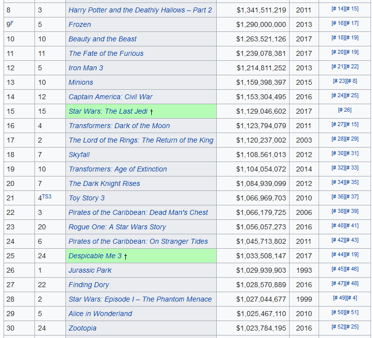Open the Minions film link
The image size is (372, 338).
tap(81, 82)
